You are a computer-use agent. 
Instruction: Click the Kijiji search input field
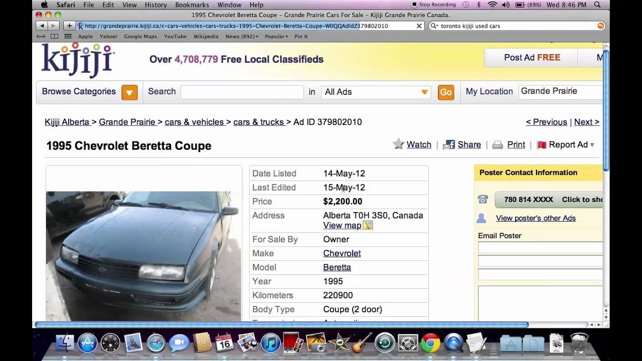coord(242,92)
